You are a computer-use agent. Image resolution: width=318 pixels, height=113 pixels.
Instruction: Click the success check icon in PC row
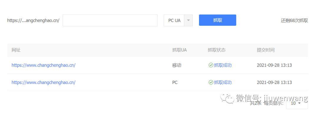(211, 82)
